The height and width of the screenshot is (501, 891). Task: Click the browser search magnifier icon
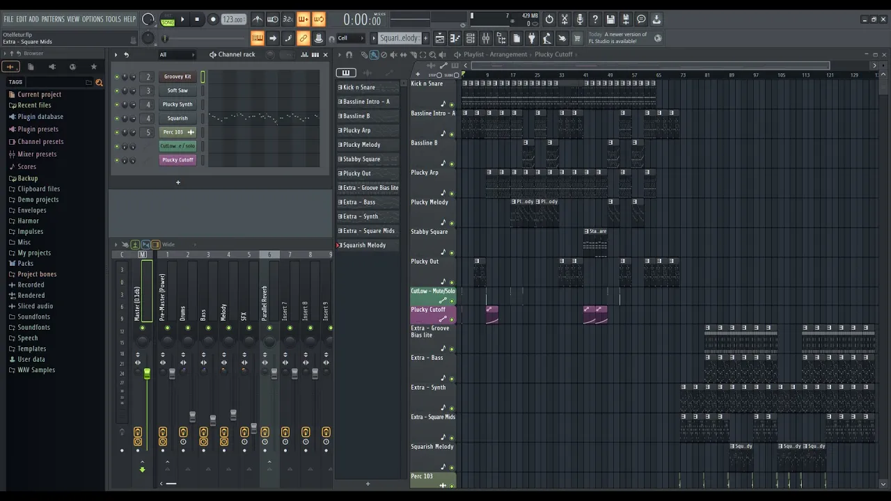pos(99,83)
